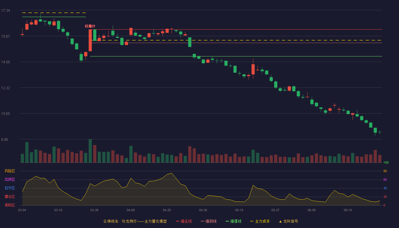Screen dimensions: 399x228
Task: Toggle the 强撑线 legend entry
Action: click(233, 221)
